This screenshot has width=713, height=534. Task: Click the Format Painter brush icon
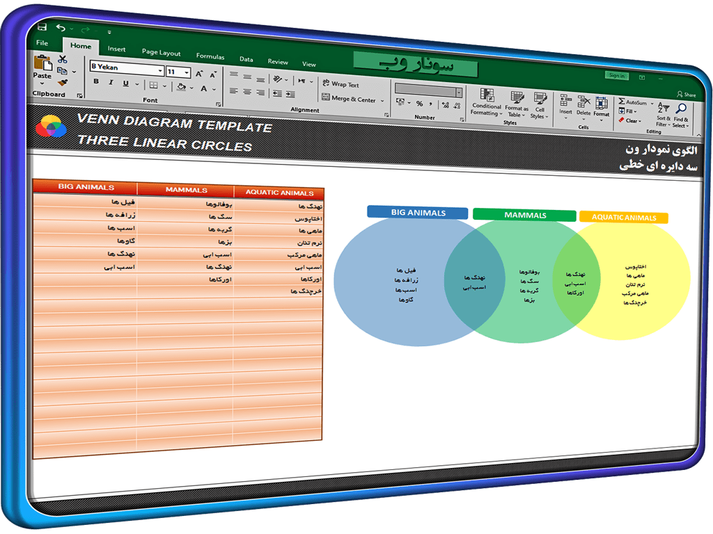coord(63,83)
